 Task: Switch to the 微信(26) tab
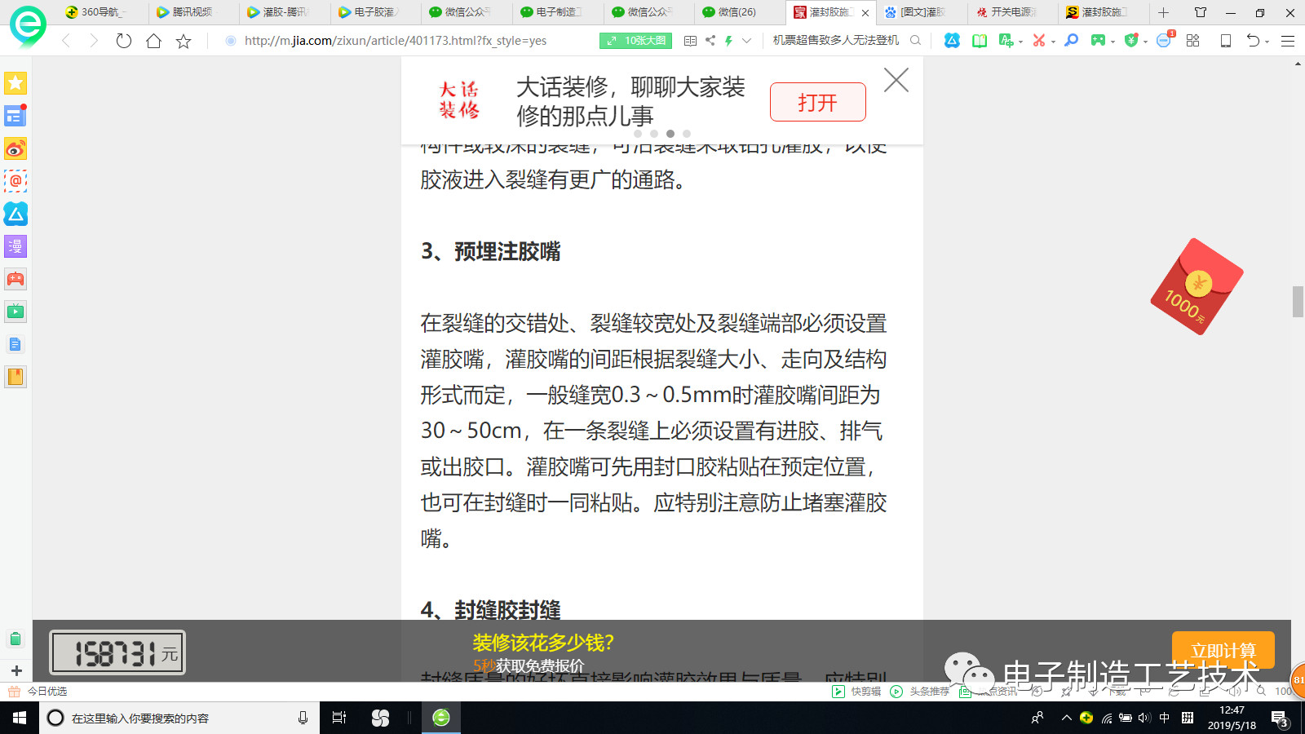739,12
